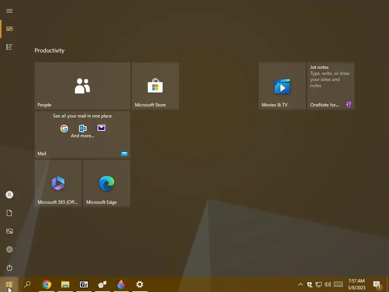Open the Microsoft Edge tile
The image size is (389, 292).
click(107, 183)
